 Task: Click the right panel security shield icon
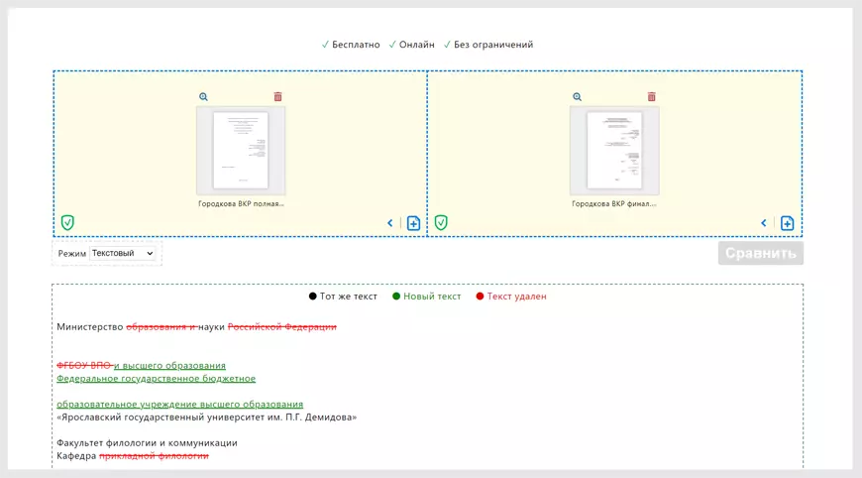coord(441,222)
